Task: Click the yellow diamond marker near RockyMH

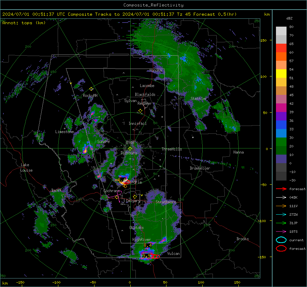Action: 91,89
